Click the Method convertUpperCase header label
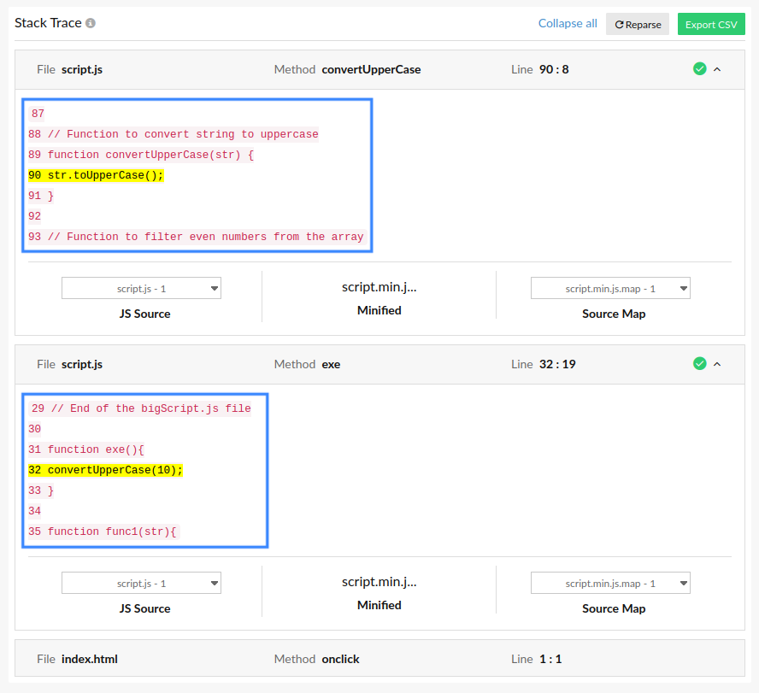 tap(347, 69)
